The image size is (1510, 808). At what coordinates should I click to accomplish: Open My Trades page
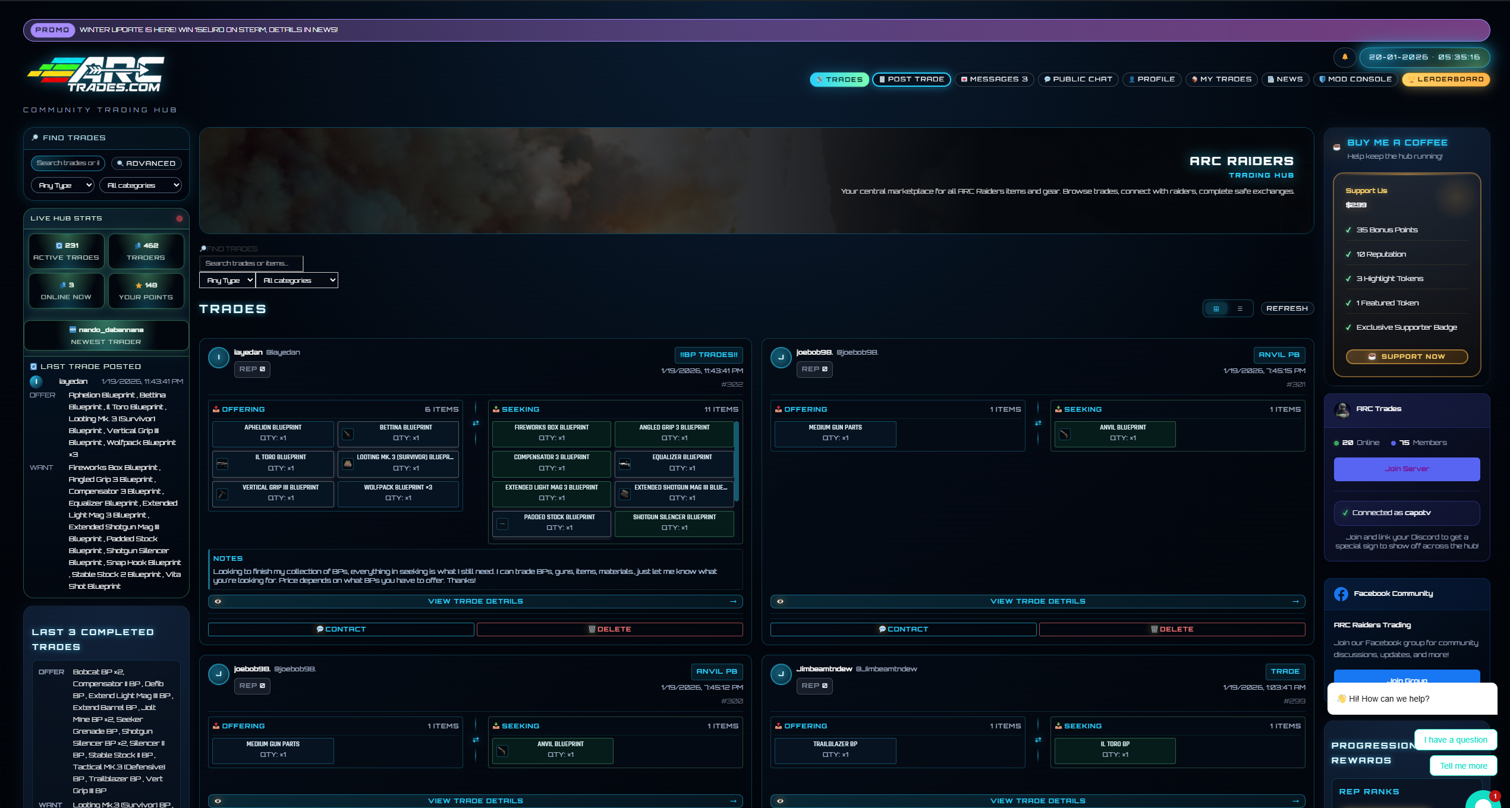pyautogui.click(x=1221, y=79)
